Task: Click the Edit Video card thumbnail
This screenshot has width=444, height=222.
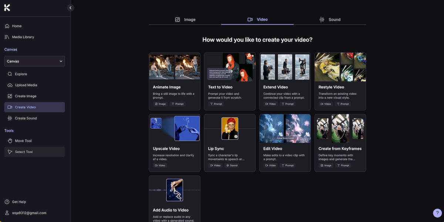Action: 285,128
